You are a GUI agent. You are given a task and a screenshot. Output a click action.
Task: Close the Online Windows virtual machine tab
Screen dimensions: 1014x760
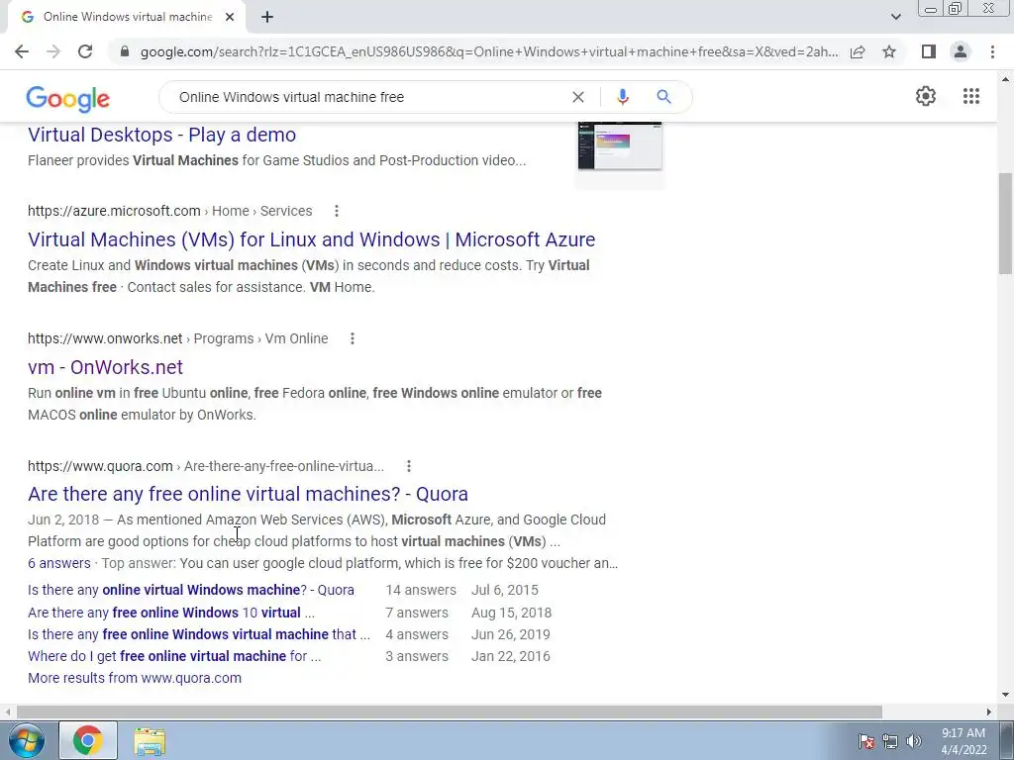click(x=230, y=17)
